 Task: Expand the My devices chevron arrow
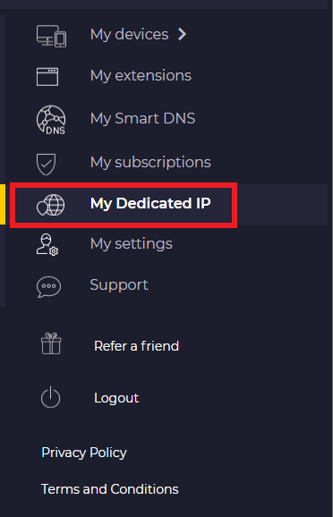182,34
